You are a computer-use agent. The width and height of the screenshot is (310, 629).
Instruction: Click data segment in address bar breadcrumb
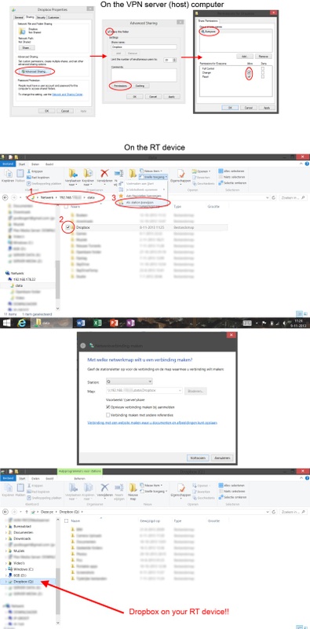click(91, 198)
